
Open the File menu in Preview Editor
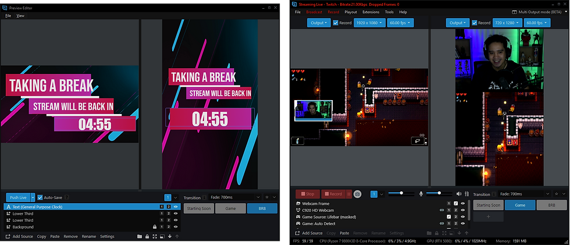8,16
